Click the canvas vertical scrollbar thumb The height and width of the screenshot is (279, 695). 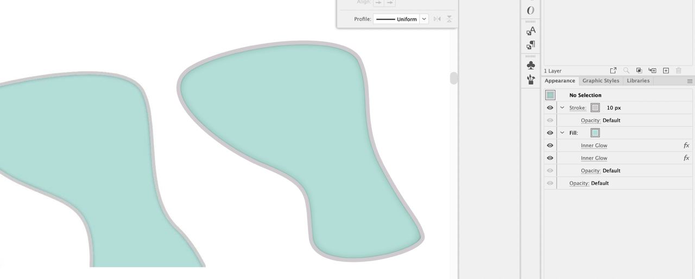point(454,78)
